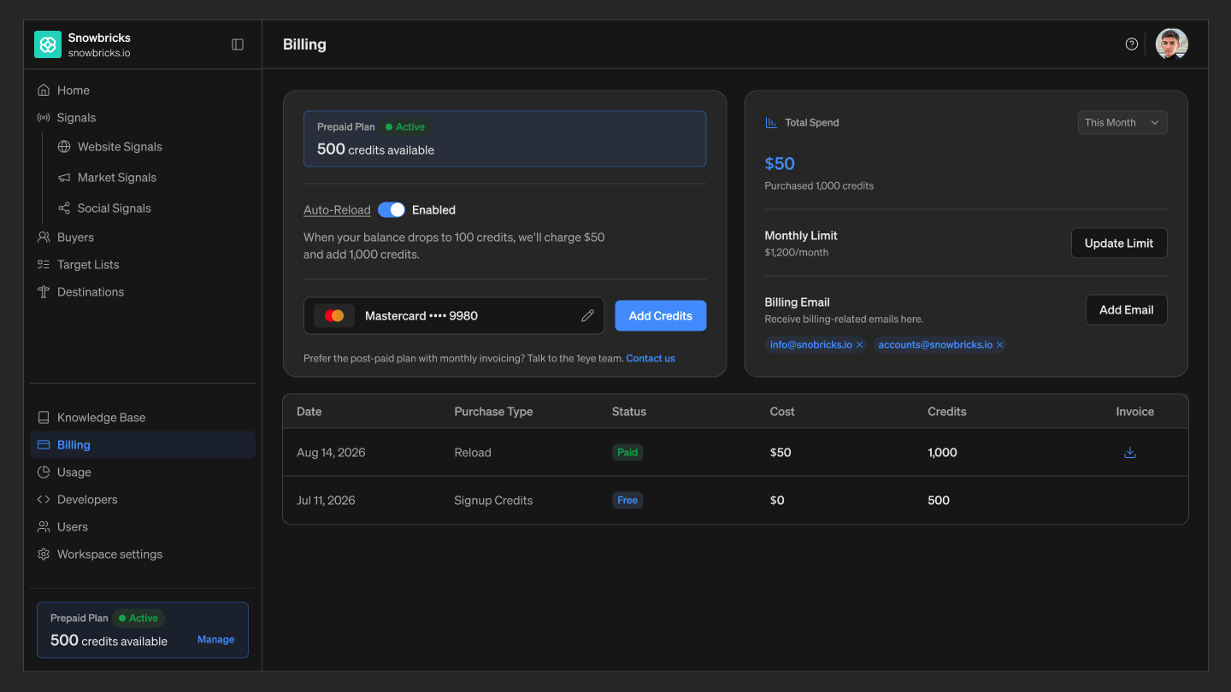
Task: Remove the accounts@snowbricks.io email chip
Action: click(999, 345)
